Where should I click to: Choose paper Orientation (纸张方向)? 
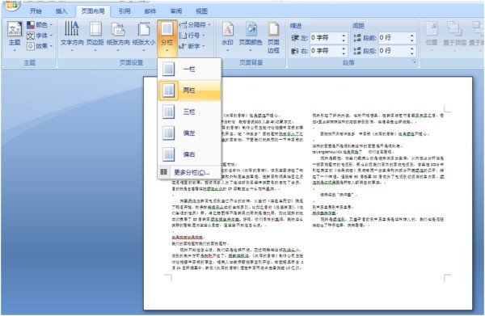coord(118,36)
